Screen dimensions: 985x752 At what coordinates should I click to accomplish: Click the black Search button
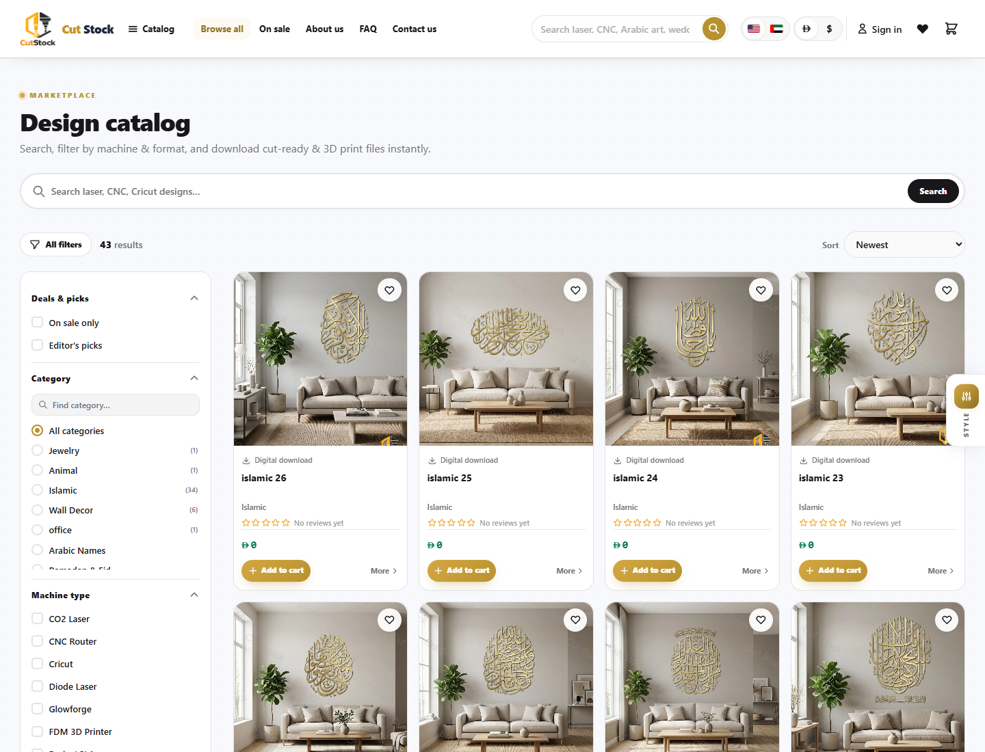click(933, 191)
